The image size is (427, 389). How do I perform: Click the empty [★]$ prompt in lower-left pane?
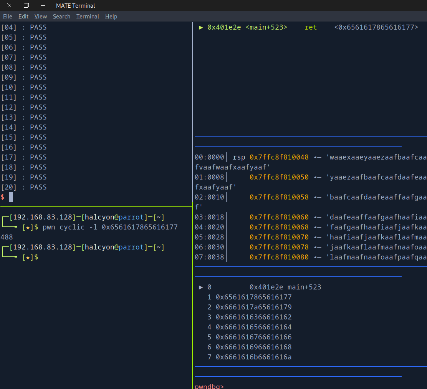pyautogui.click(x=30, y=257)
